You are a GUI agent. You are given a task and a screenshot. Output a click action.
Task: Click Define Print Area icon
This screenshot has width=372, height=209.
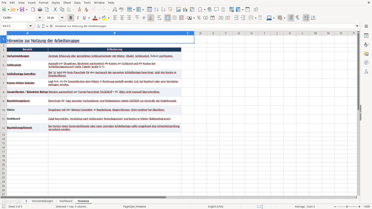pyautogui.click(x=232, y=10)
